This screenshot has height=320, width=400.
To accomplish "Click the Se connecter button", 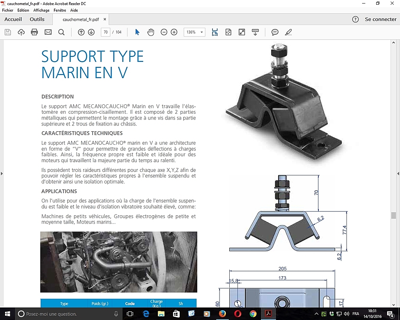I will [x=380, y=20].
